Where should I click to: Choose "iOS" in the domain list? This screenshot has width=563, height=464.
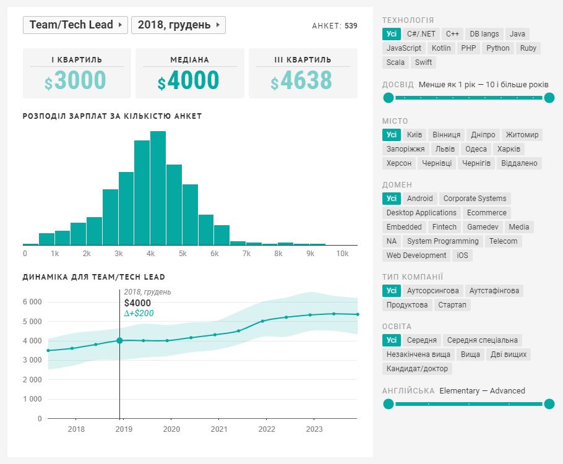coord(462,255)
